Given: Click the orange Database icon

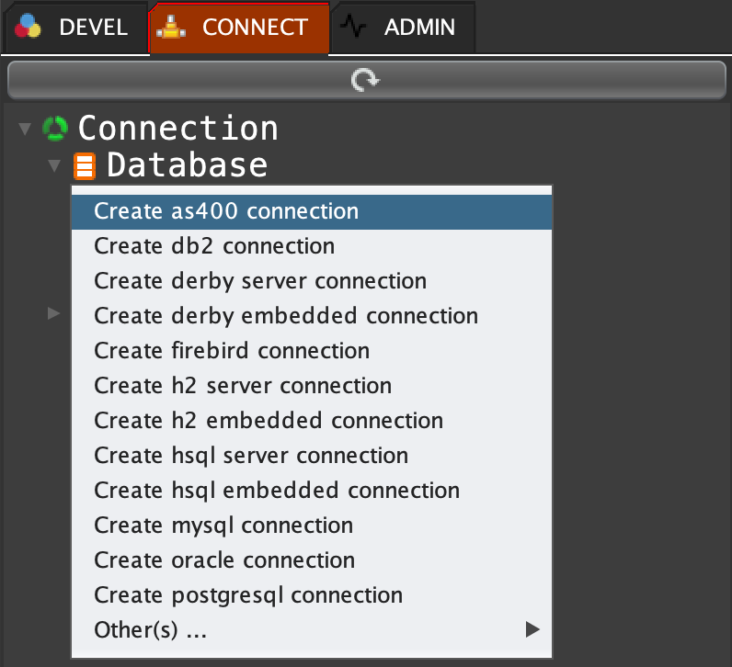Looking at the screenshot, I should 85,166.
